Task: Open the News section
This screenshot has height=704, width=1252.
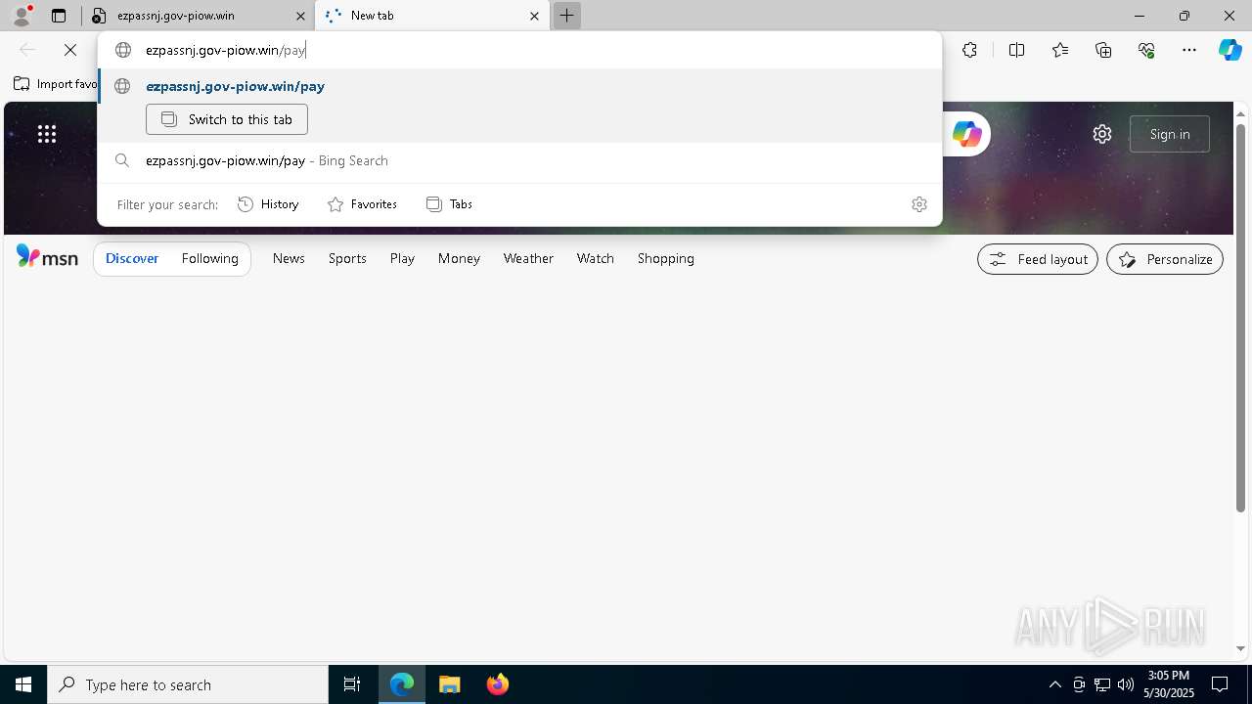Action: (289, 258)
